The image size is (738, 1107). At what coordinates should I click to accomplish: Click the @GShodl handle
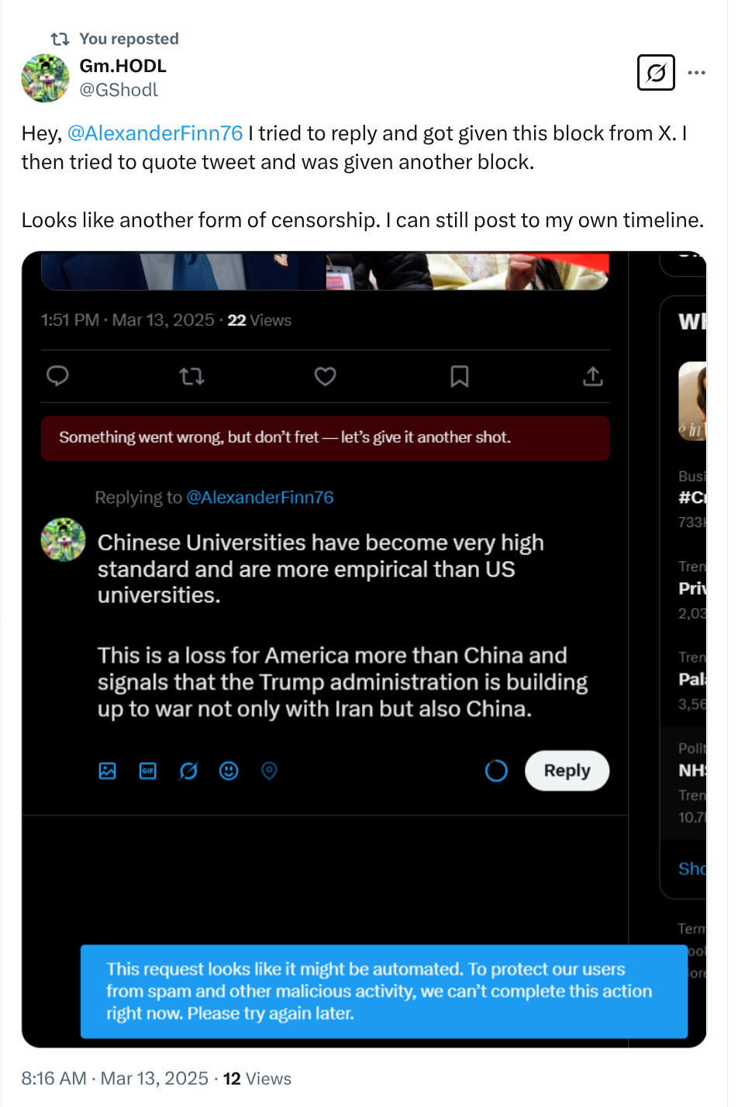click(119, 90)
